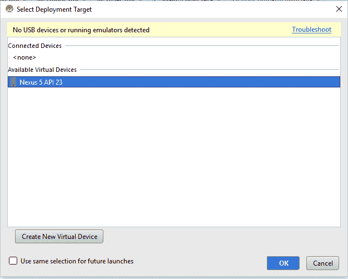This screenshot has height=279, width=348.
Task: Click the Select Deployment Target title text
Action: [54, 9]
